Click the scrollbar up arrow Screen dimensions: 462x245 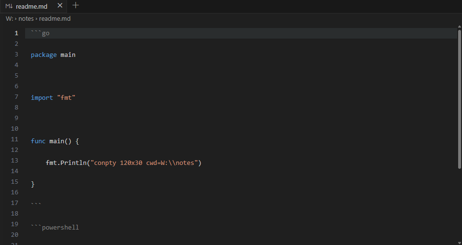tap(460, 27)
